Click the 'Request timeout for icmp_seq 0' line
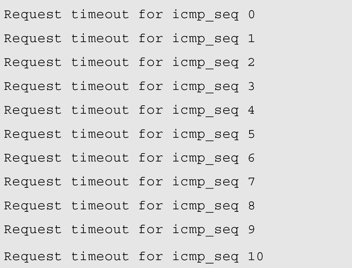 tap(129, 15)
